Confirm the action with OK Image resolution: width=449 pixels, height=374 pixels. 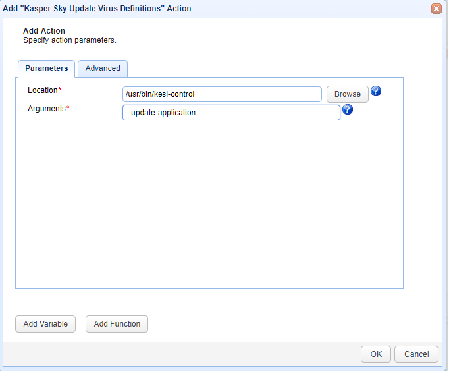pos(376,354)
